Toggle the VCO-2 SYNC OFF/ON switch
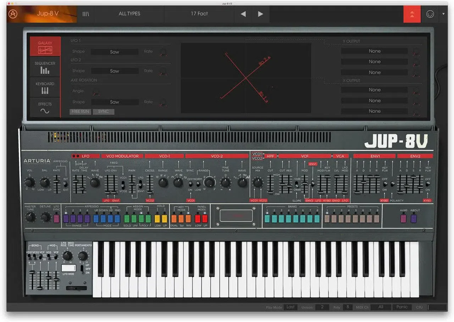 pos(190,185)
